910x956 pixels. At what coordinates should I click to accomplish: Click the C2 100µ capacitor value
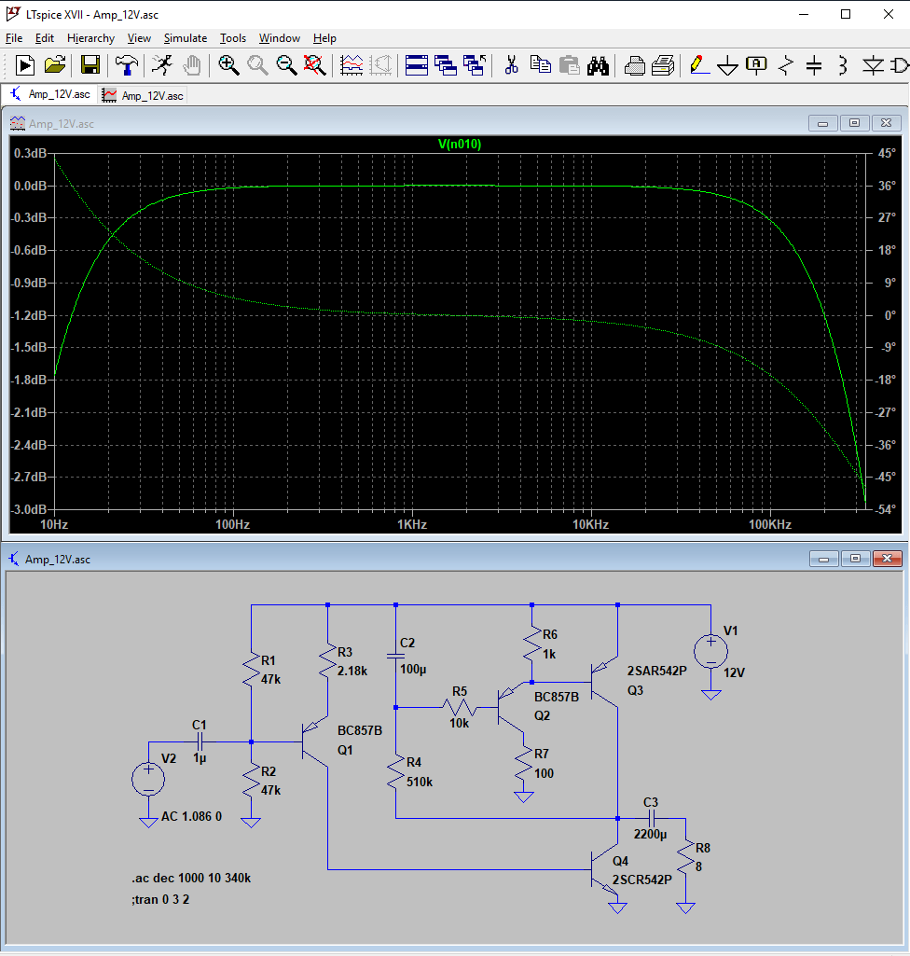[413, 670]
